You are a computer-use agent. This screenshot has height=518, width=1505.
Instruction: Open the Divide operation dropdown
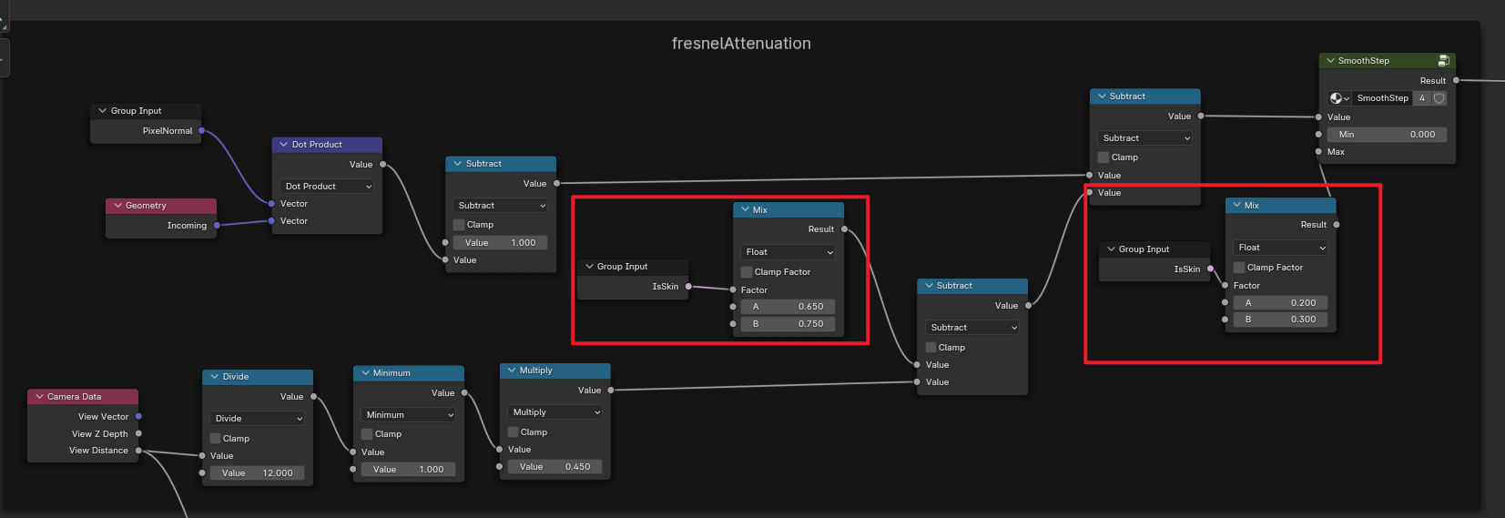(x=258, y=419)
